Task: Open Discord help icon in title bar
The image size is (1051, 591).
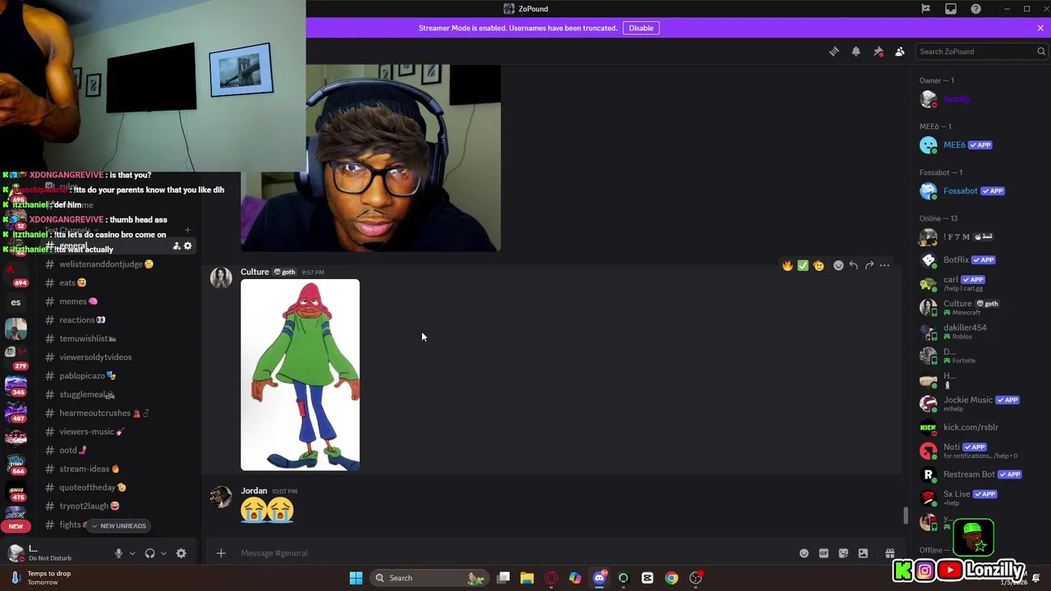Action: click(975, 9)
